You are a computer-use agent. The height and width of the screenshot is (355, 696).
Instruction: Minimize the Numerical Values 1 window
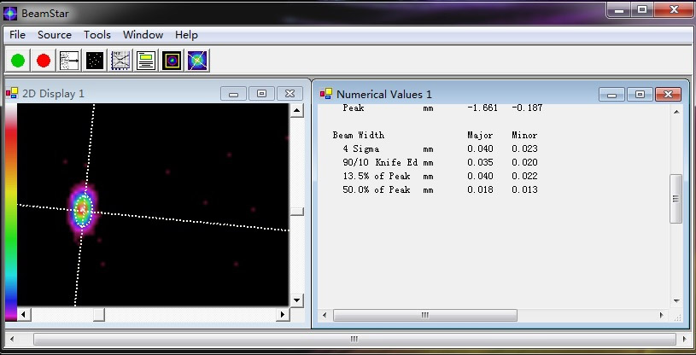point(611,95)
